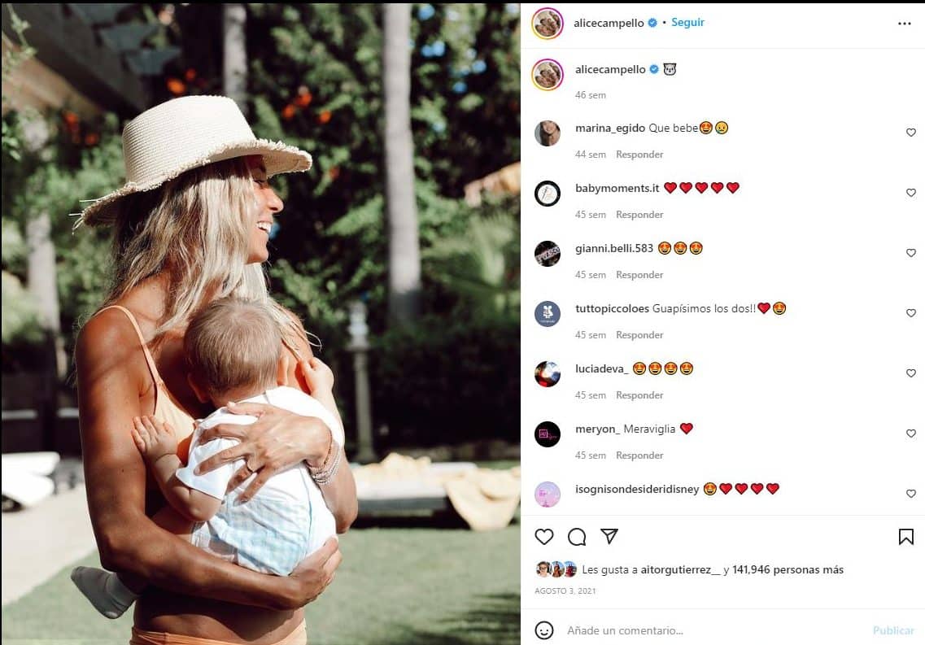Image resolution: width=925 pixels, height=645 pixels.
Task: Follow alicecampello with Seguir
Action: (x=687, y=23)
